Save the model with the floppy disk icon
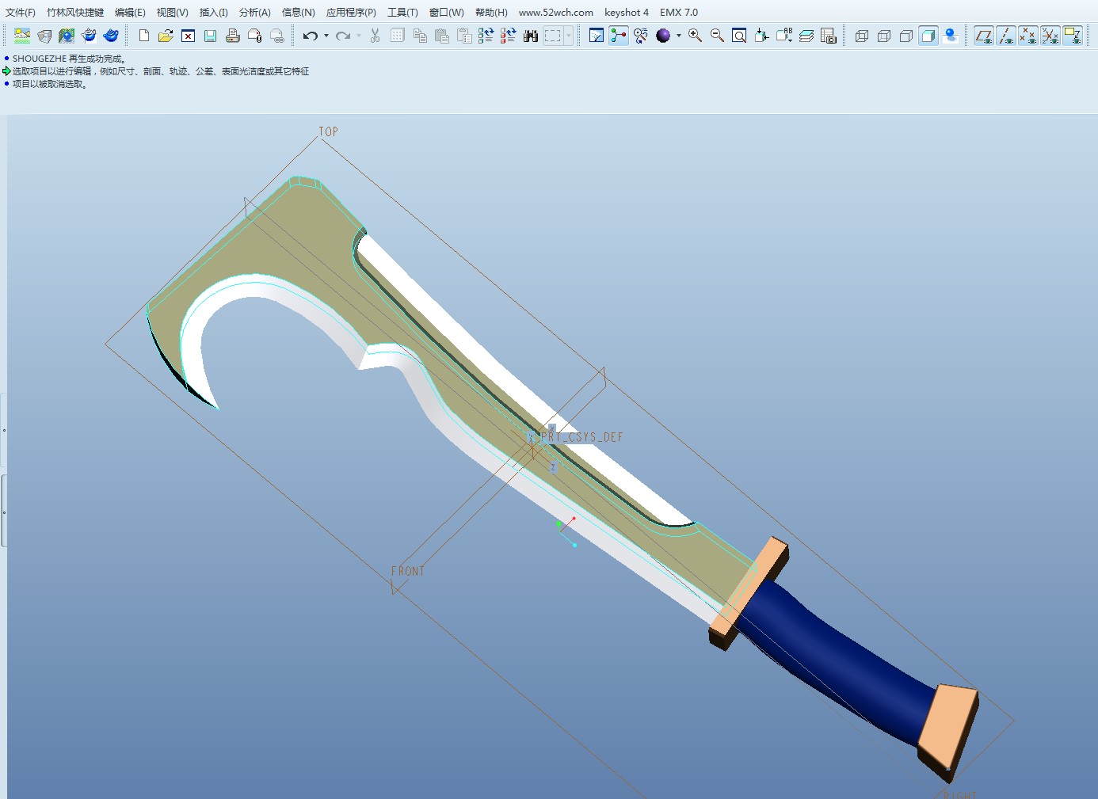Screen dimensions: 1098x799 (x=210, y=36)
